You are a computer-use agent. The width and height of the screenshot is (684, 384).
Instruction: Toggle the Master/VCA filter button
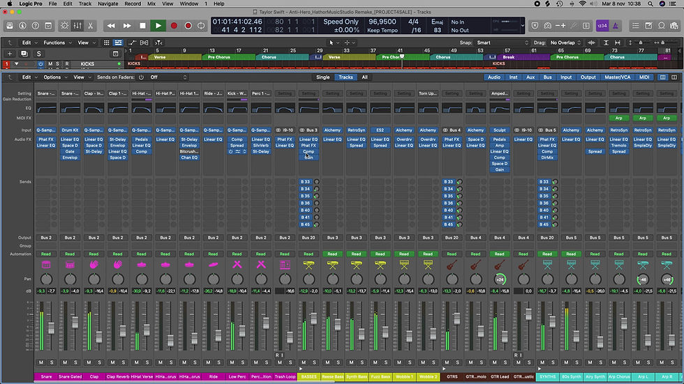[x=617, y=77]
